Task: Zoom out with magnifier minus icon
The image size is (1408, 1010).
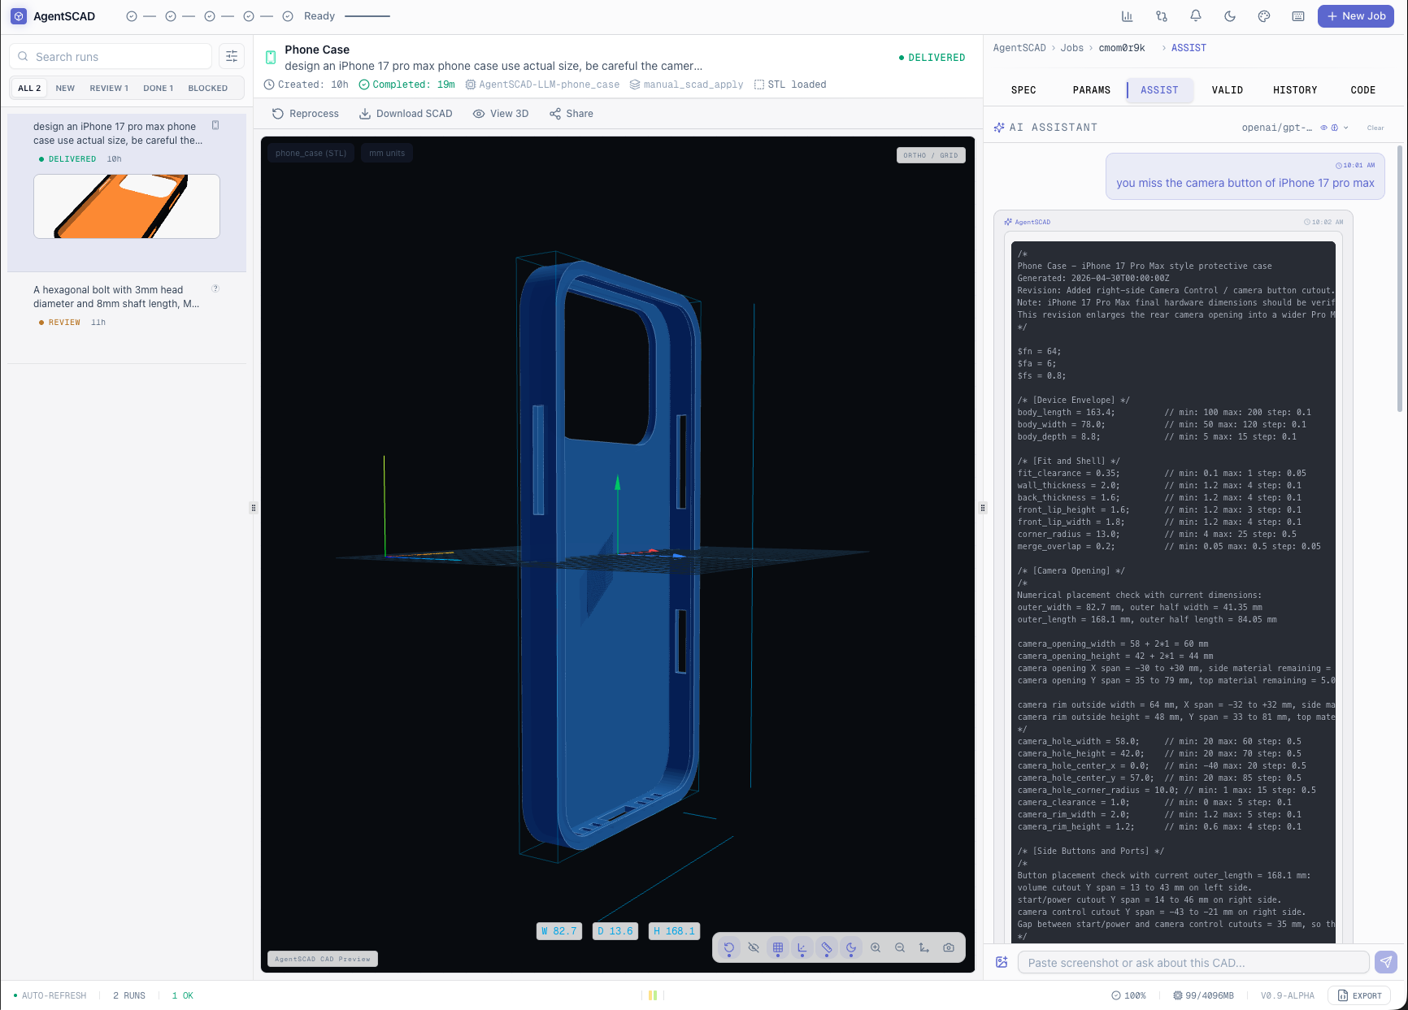Action: pyautogui.click(x=900, y=947)
